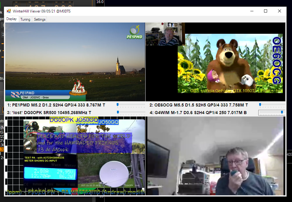This screenshot has height=202, width=292.
Task: Minimize the WinterHill Viewer window
Action: [252, 11]
